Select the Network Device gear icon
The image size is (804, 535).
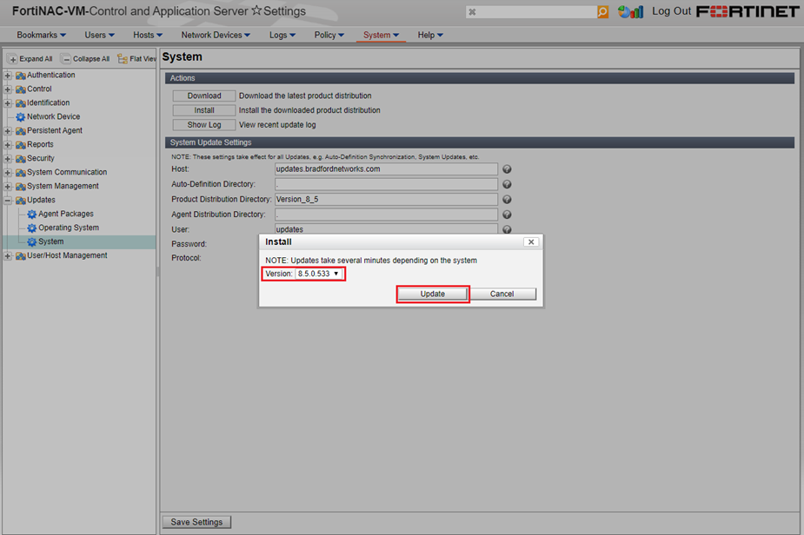(20, 116)
